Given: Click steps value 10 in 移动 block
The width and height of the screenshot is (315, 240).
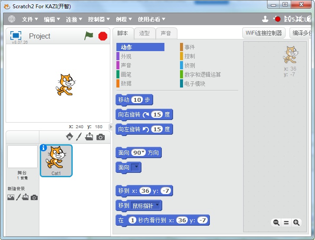Looking at the screenshot, I should (137, 100).
